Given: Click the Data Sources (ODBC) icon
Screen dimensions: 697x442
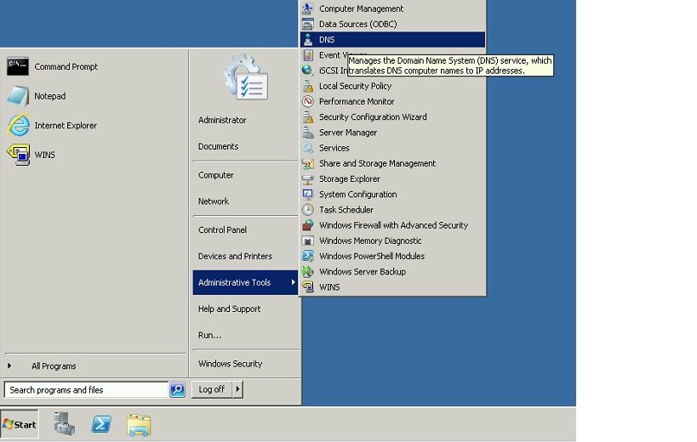Looking at the screenshot, I should (307, 24).
